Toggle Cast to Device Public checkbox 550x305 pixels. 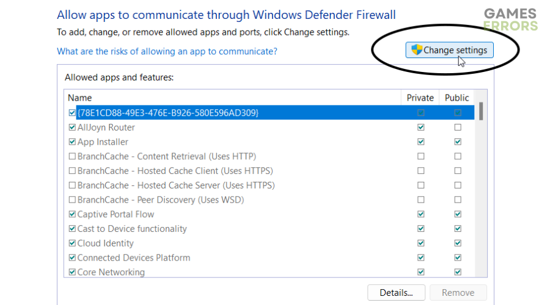(x=458, y=229)
